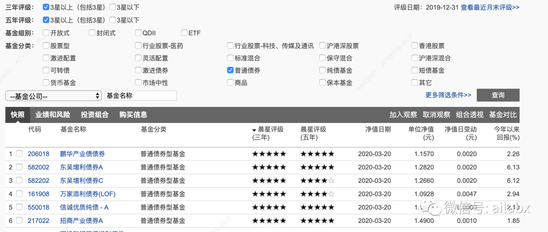Screen dimensions: 548x232
Task: Open the 东吴增利债券C fund page
Action: pos(82,181)
